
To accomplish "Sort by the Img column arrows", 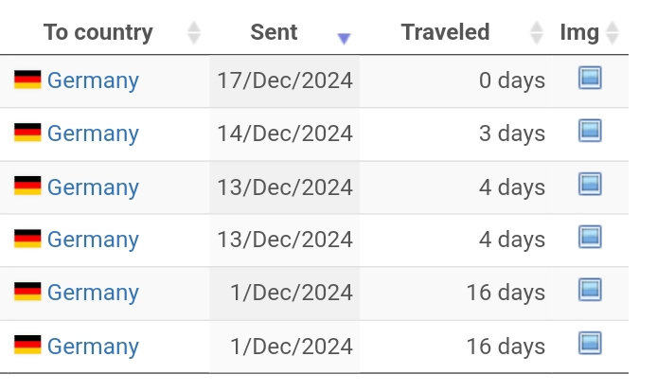I will click(613, 33).
